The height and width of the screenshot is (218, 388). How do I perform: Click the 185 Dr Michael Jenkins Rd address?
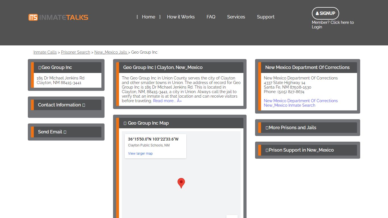click(61, 78)
